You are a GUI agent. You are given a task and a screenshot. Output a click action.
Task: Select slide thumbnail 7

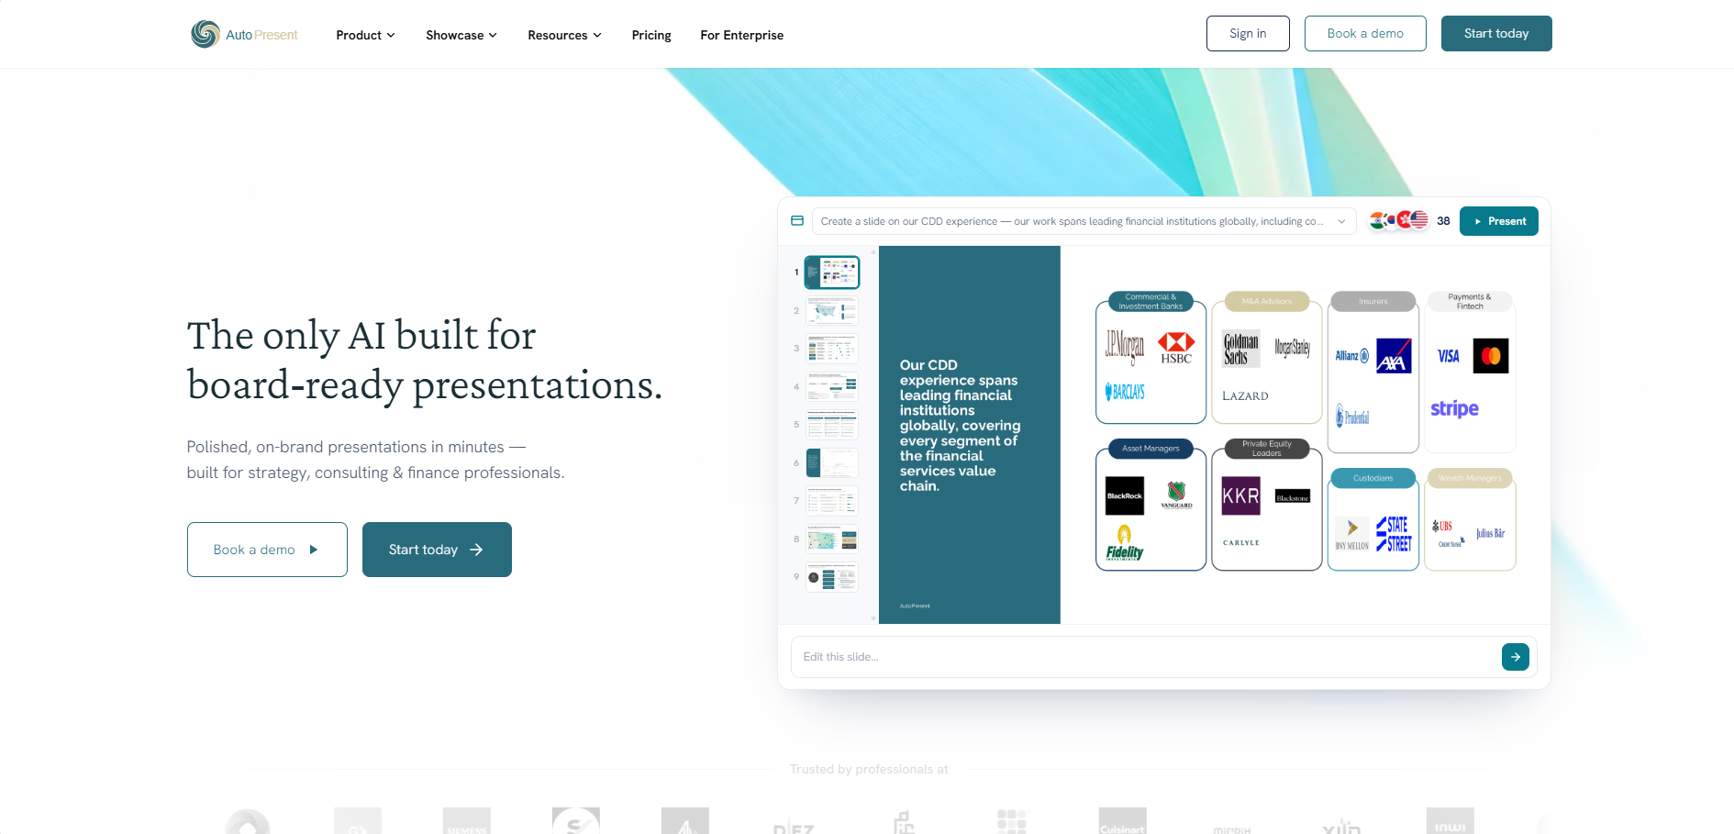(x=832, y=501)
